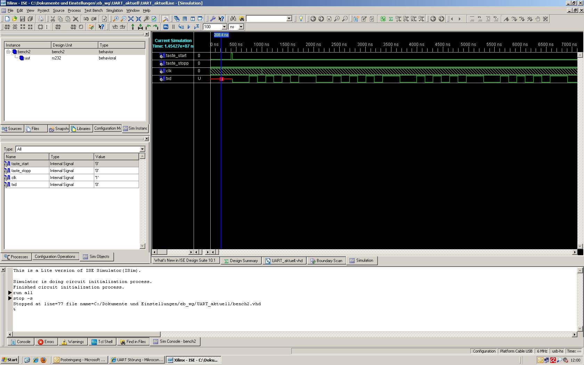Click the light bulb tips icon

(x=301, y=19)
